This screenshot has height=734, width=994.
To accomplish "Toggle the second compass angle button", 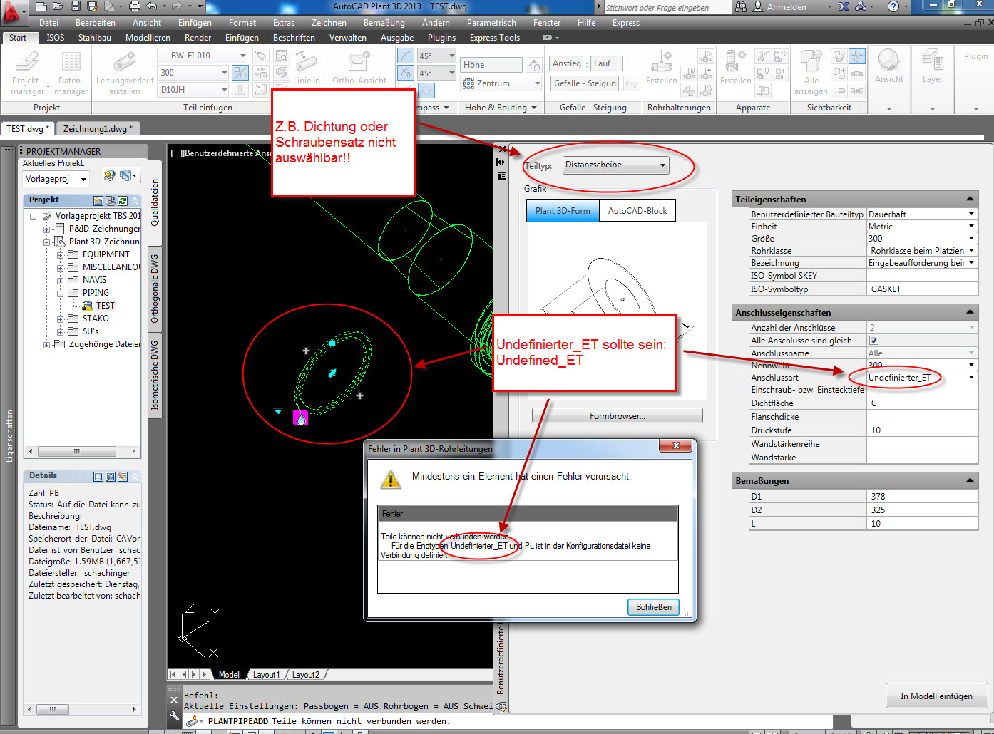I will [405, 73].
